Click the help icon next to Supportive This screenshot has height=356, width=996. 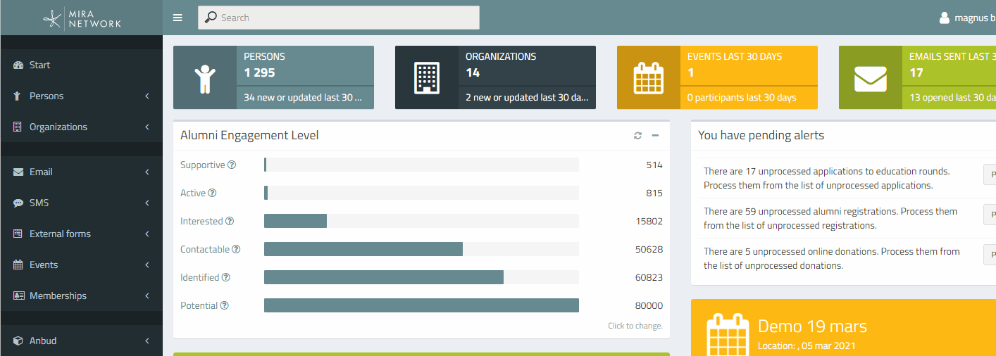click(232, 165)
